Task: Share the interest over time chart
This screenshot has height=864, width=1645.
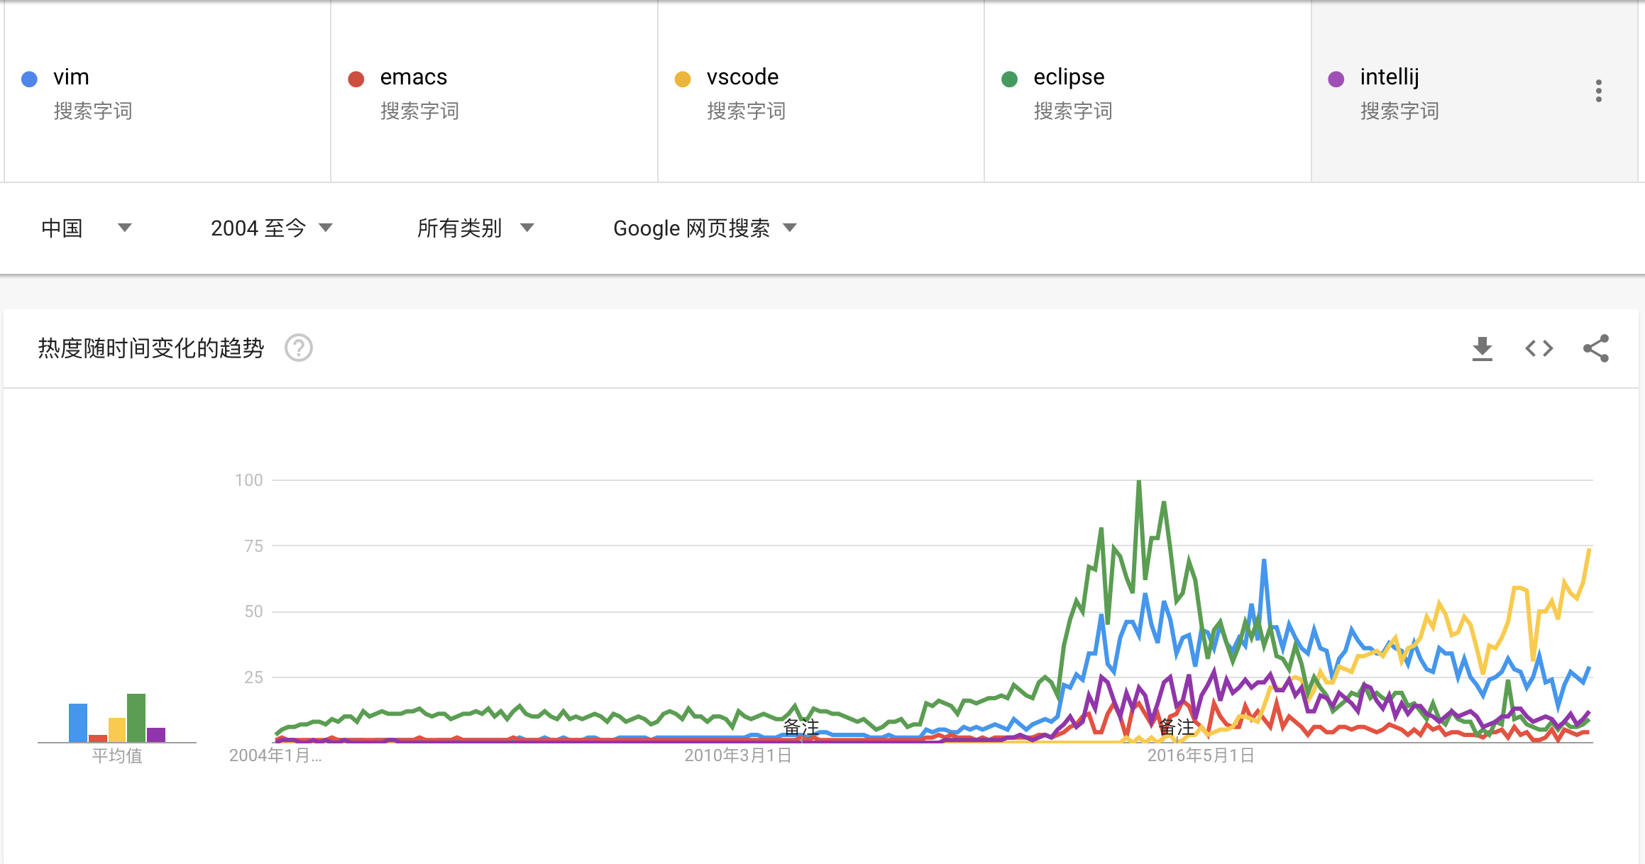Action: coord(1596,348)
